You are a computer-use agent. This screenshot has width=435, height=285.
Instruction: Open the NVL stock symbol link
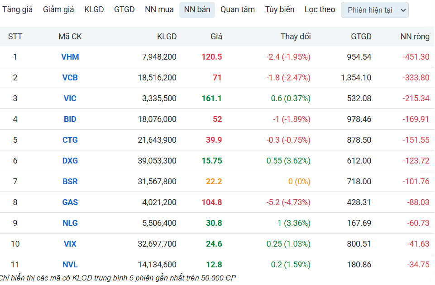tap(70, 265)
